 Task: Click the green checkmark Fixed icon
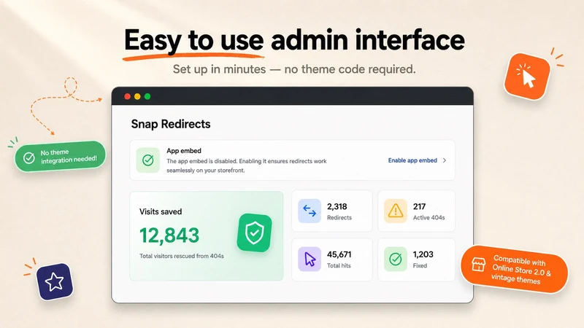click(x=396, y=259)
